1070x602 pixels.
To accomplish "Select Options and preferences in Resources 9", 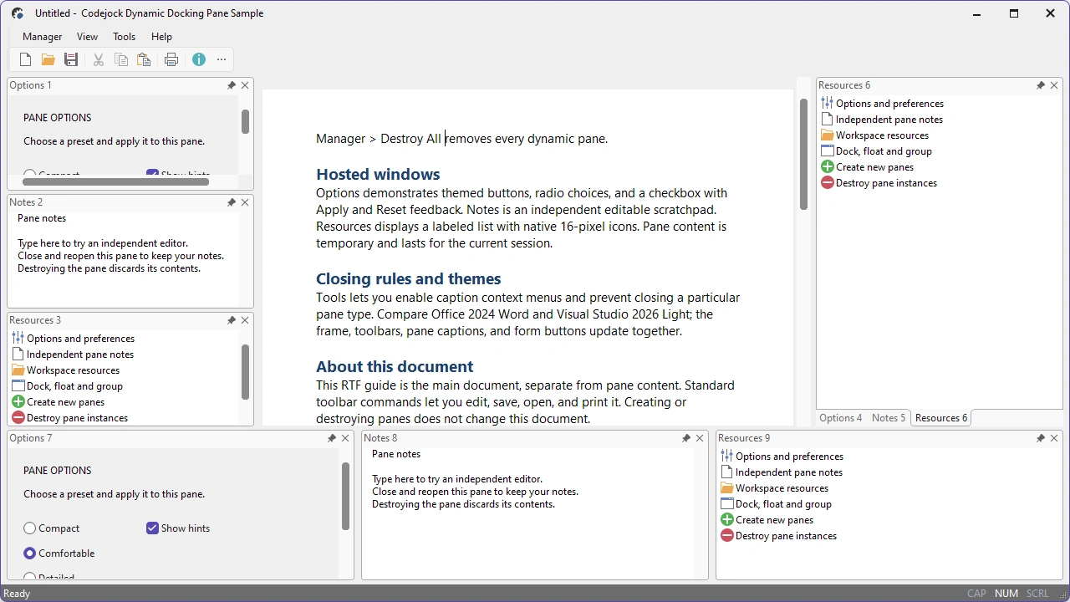I will pyautogui.click(x=782, y=457).
